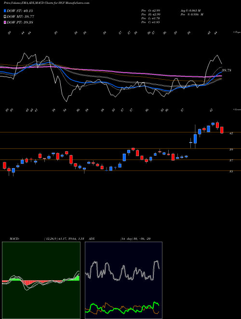Click the 37 price axis label
The image size is (241, 319).
(x=231, y=160)
